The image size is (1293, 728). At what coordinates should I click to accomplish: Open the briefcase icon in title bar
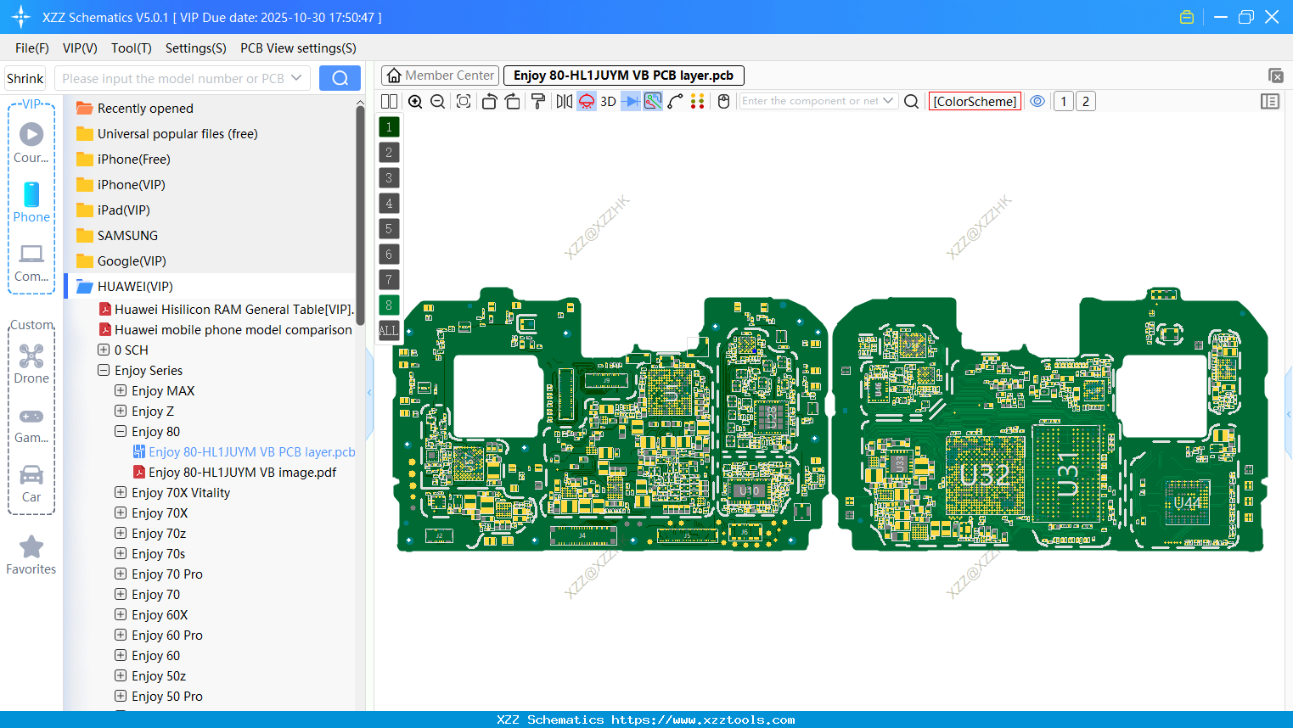pyautogui.click(x=1187, y=17)
